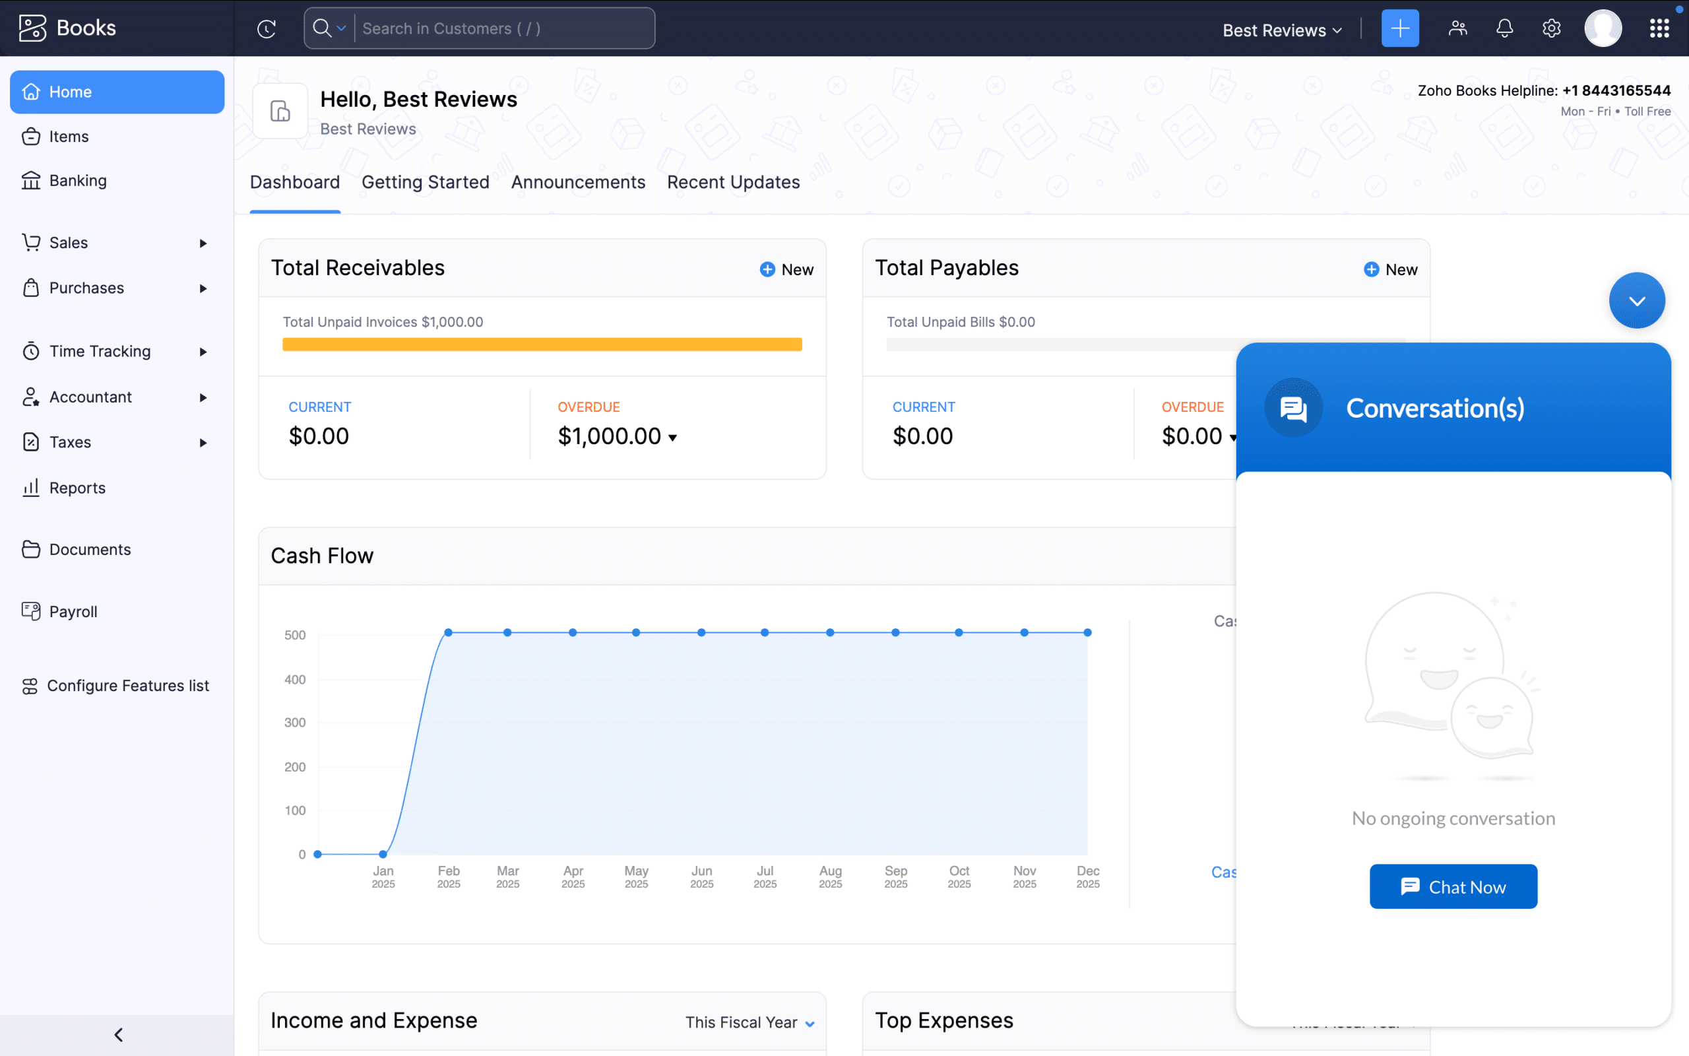Viewport: 1689px width, 1056px height.
Task: Open Zoho Books settings gear
Action: [1552, 28]
